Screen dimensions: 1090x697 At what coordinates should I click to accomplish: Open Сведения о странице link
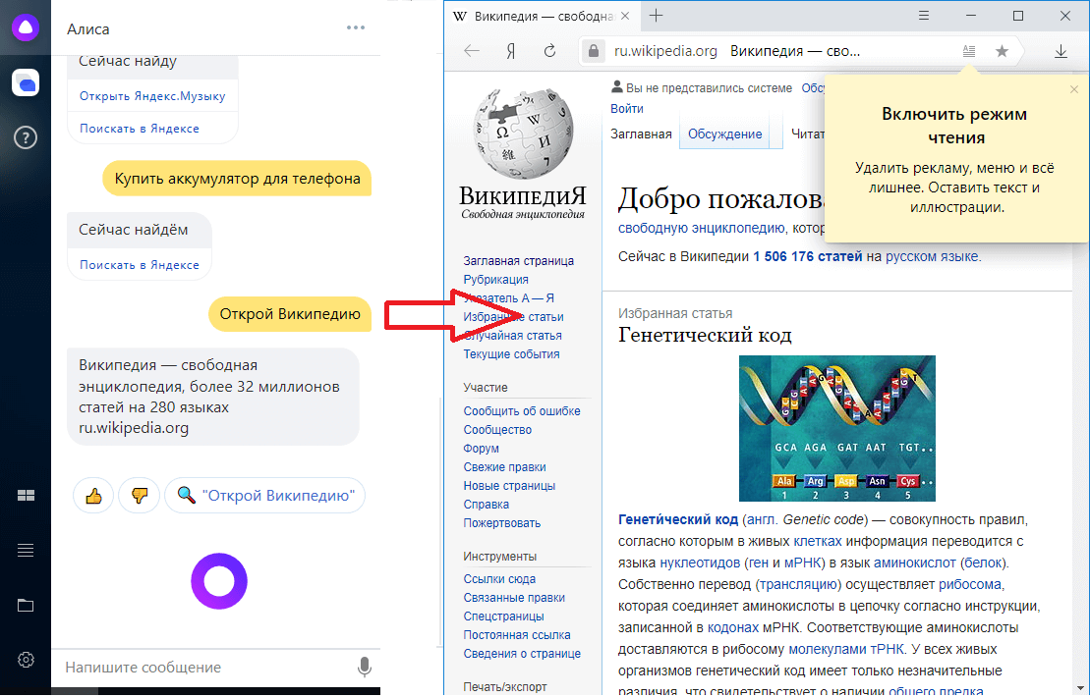(x=522, y=654)
